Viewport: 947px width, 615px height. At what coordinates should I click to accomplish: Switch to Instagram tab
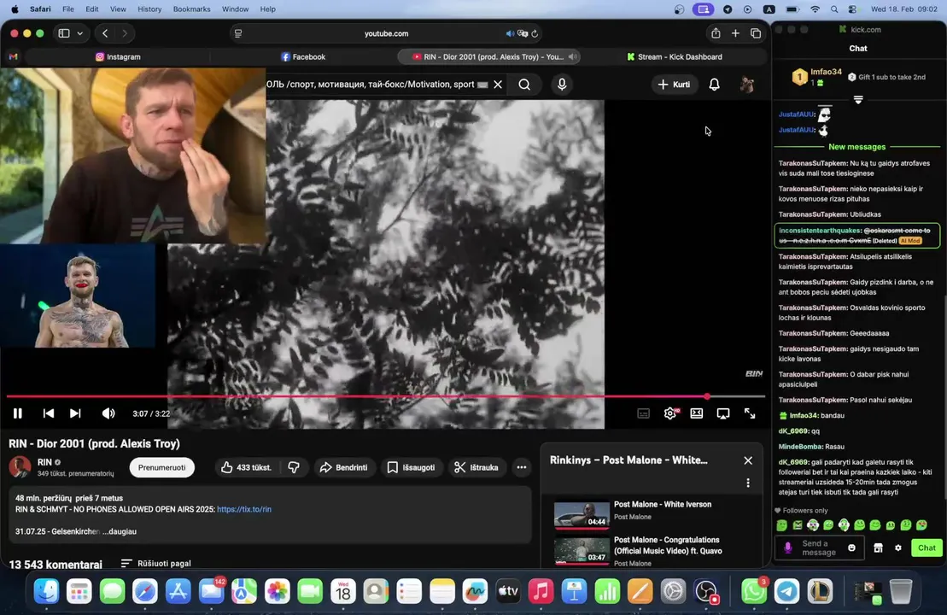(118, 56)
